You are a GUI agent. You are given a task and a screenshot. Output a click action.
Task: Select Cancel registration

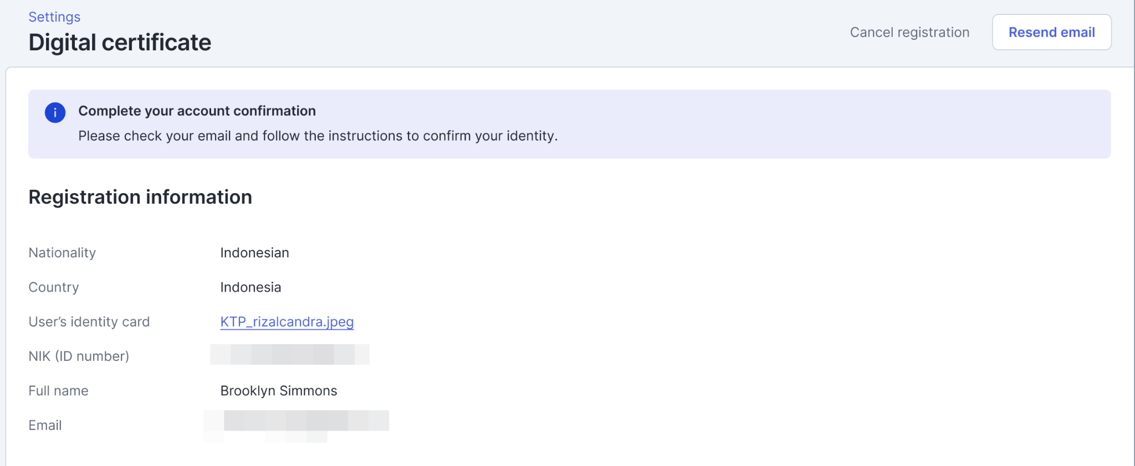tap(909, 32)
